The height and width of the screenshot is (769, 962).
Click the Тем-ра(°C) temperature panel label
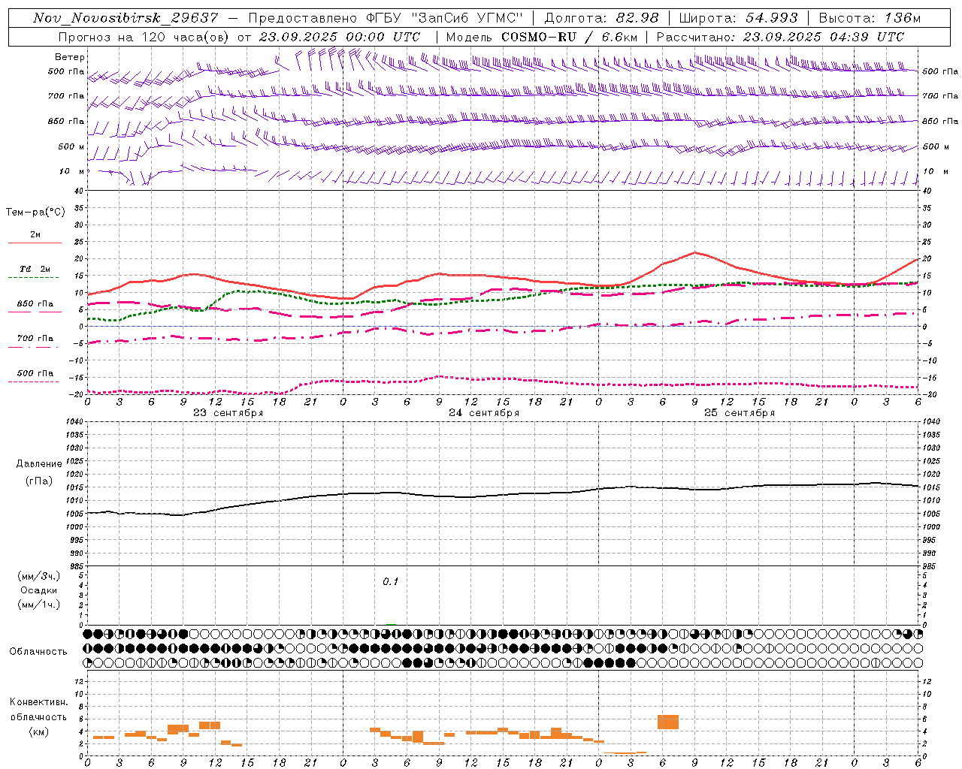click(x=35, y=213)
